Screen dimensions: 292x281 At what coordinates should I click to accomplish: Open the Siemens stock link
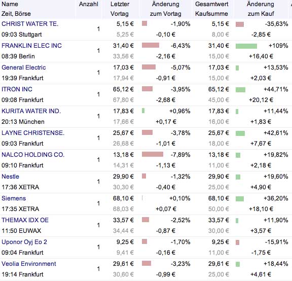point(14,198)
